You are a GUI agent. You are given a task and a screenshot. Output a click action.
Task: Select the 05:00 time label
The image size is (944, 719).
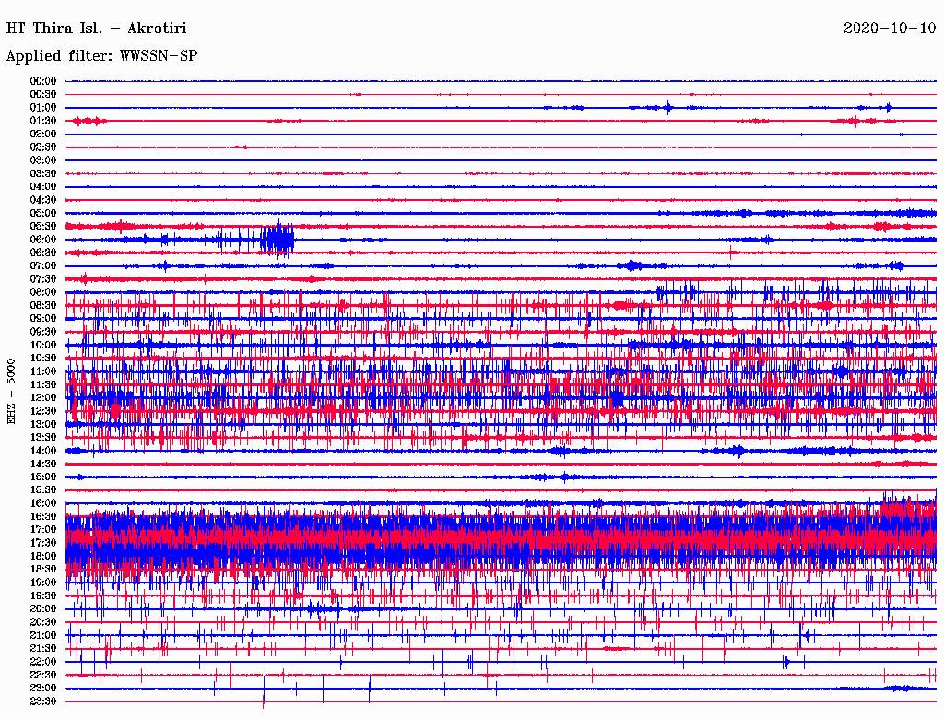42,213
